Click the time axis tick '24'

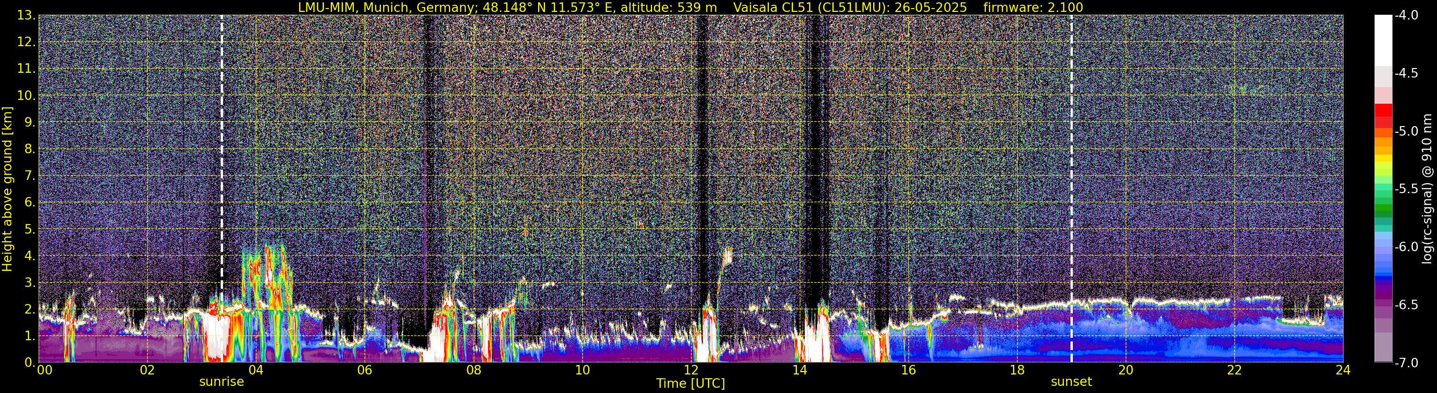(x=1343, y=370)
